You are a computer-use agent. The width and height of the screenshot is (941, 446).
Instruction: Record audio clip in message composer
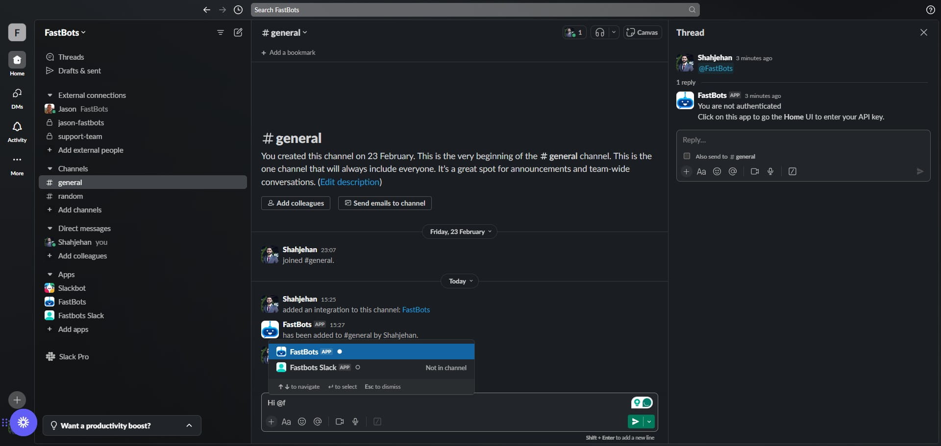click(355, 422)
